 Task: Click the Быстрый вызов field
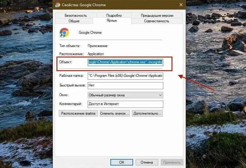[x=125, y=86]
